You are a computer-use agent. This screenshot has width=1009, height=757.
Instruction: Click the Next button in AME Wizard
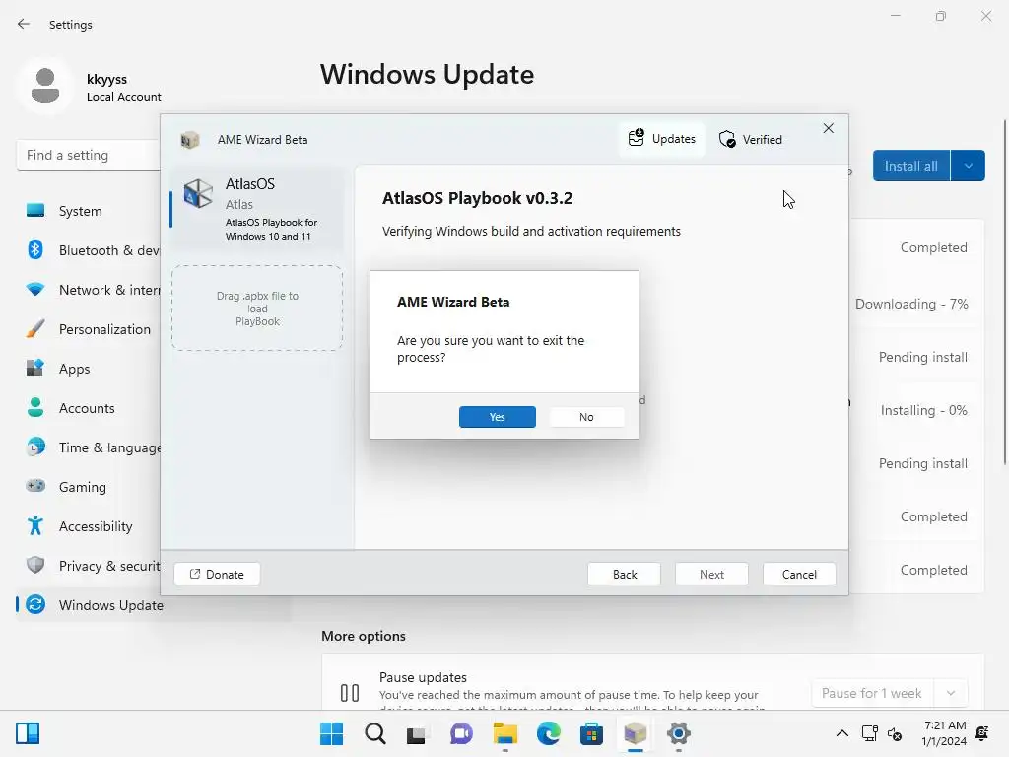click(711, 574)
